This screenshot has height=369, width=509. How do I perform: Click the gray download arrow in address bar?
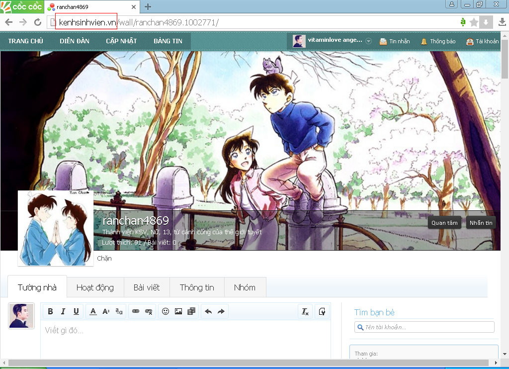(x=486, y=22)
